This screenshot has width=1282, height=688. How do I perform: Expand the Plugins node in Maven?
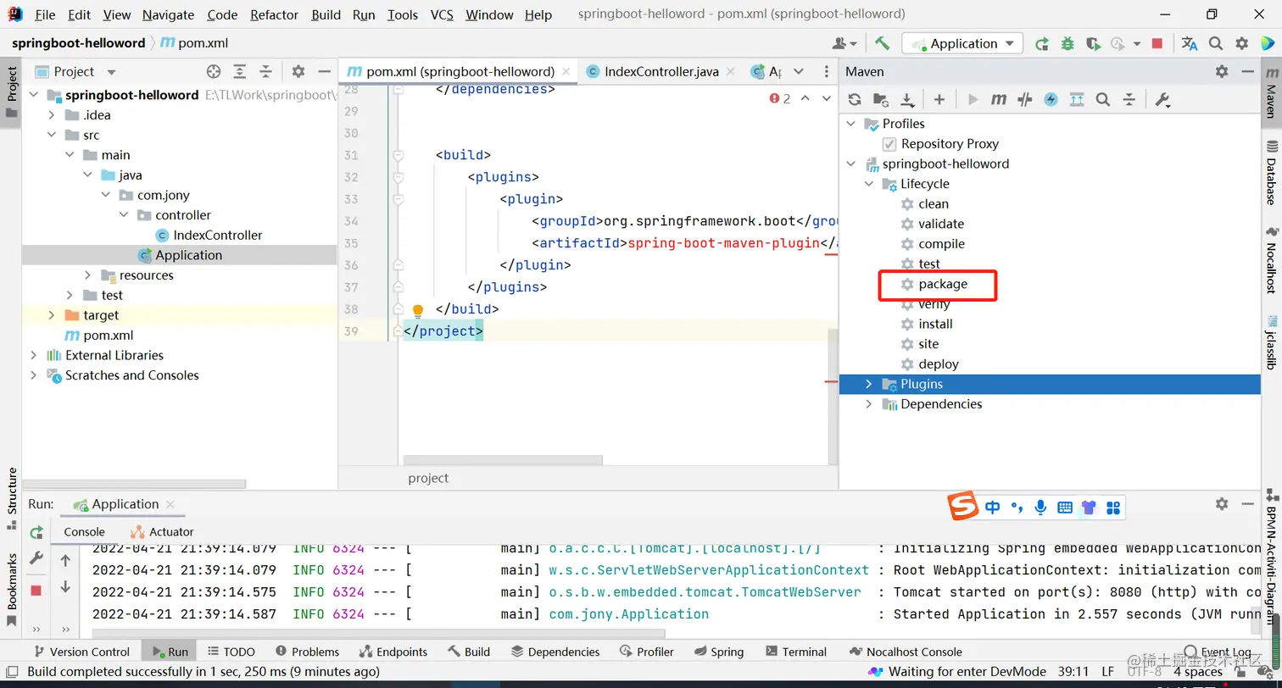pyautogui.click(x=868, y=384)
